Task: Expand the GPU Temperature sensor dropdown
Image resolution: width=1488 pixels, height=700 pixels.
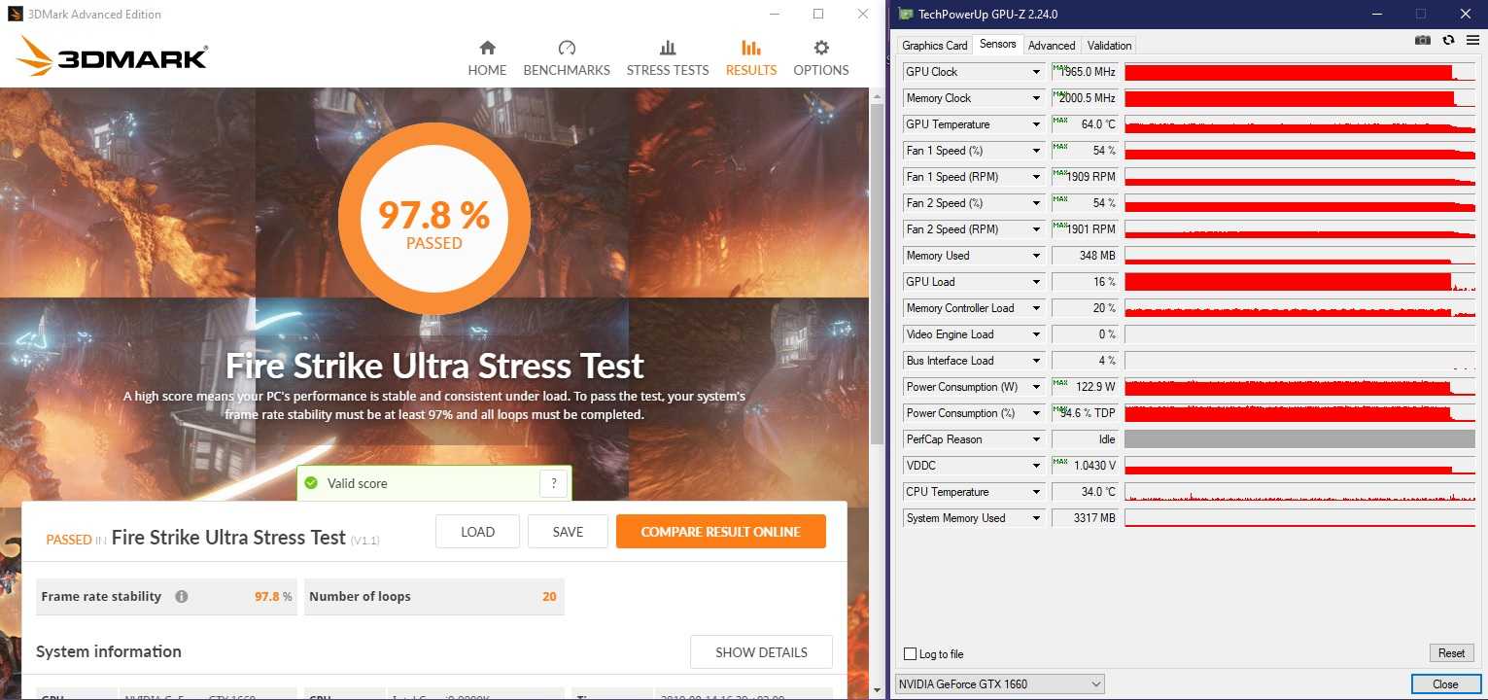Action: (x=1036, y=124)
